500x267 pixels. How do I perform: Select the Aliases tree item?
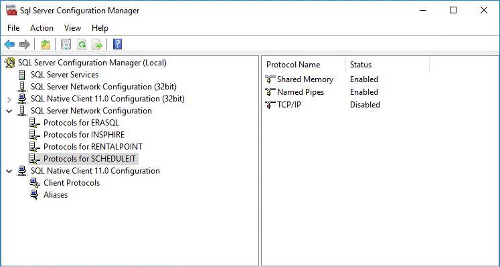[x=56, y=195]
